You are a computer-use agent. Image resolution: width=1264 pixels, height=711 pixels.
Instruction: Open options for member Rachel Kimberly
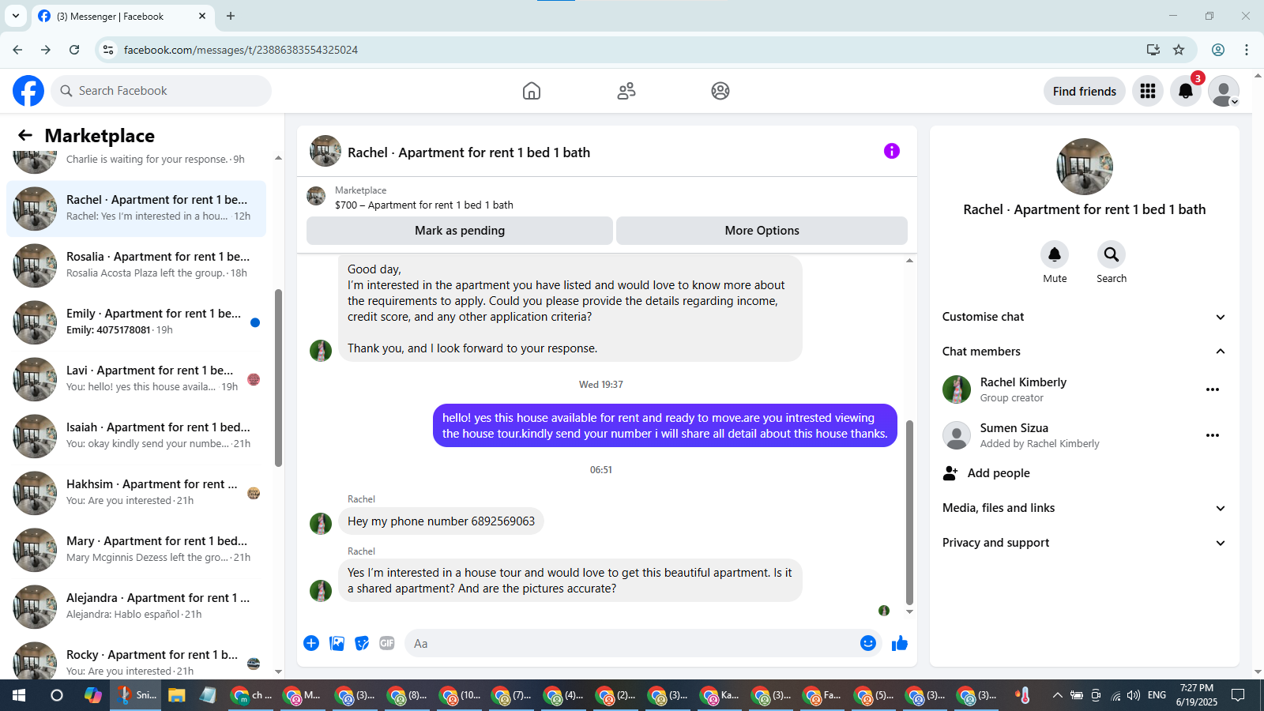point(1213,389)
